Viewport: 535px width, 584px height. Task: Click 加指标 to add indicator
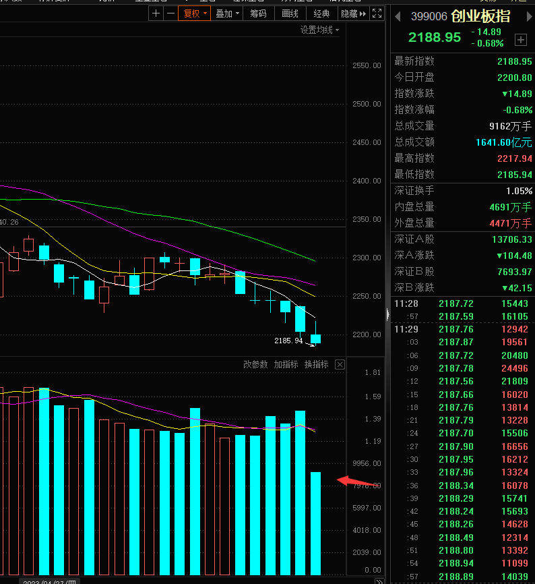click(286, 364)
